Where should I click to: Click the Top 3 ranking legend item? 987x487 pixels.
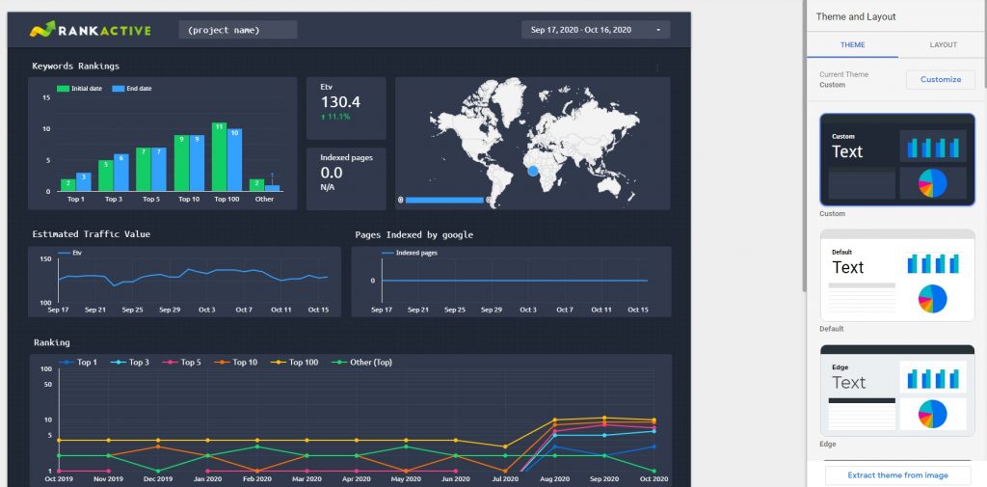[130, 363]
